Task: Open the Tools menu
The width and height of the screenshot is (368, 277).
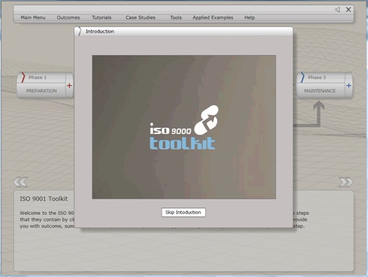Action: click(x=176, y=17)
